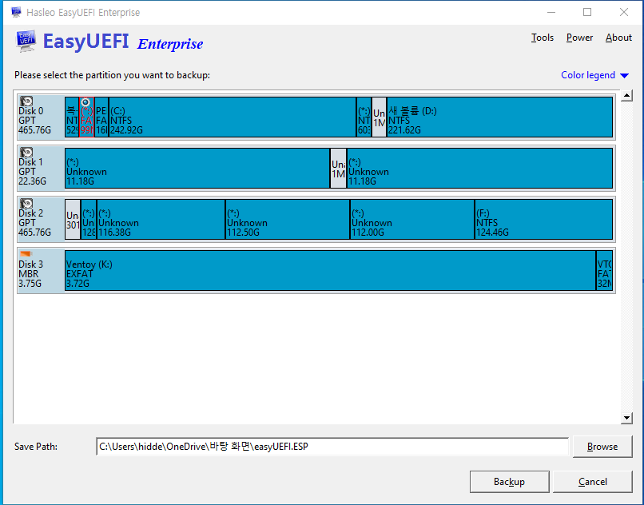
Task: Open the Tools menu
Action: [x=543, y=38]
